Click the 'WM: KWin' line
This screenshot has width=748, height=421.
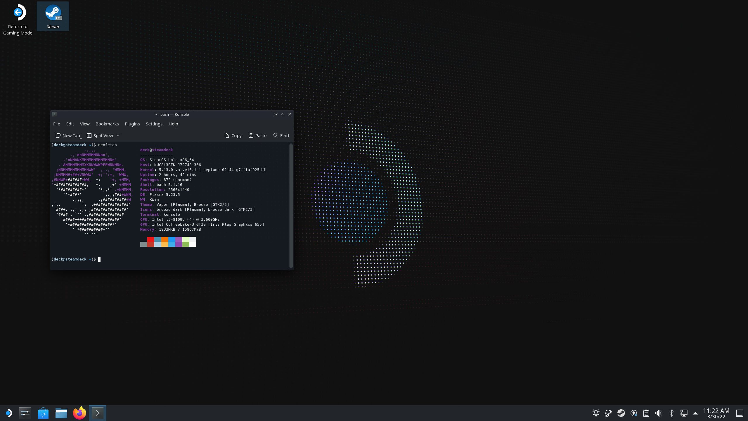click(150, 200)
